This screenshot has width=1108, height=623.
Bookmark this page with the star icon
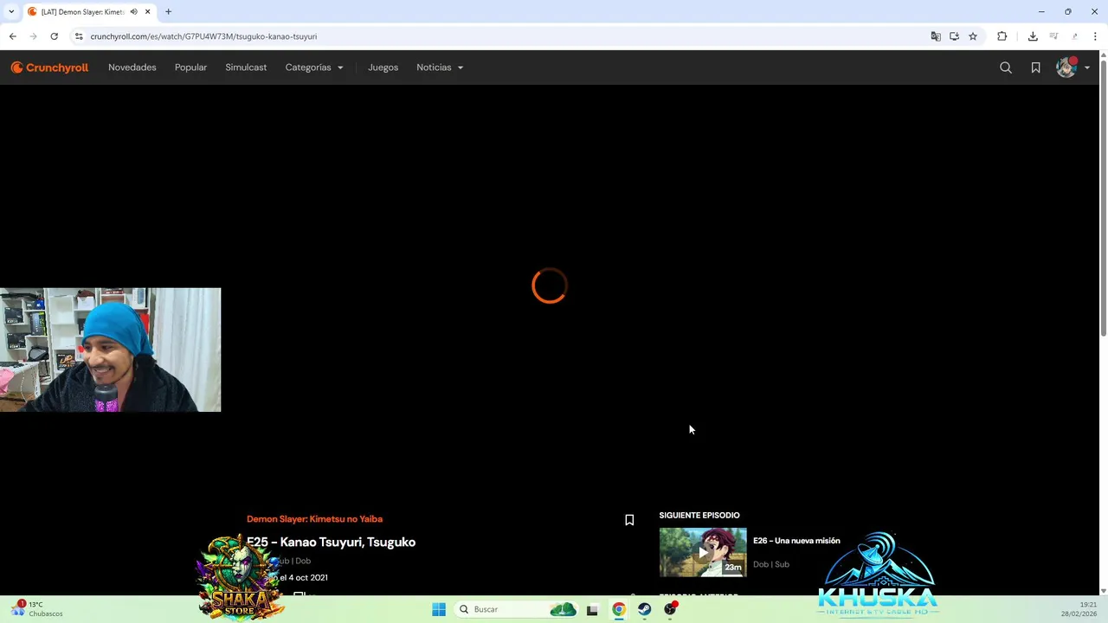[x=973, y=36]
